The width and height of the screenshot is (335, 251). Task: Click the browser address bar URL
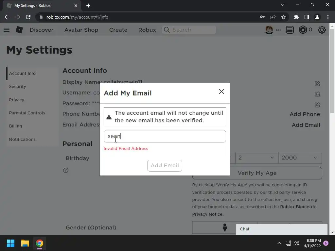pyautogui.click(x=77, y=17)
